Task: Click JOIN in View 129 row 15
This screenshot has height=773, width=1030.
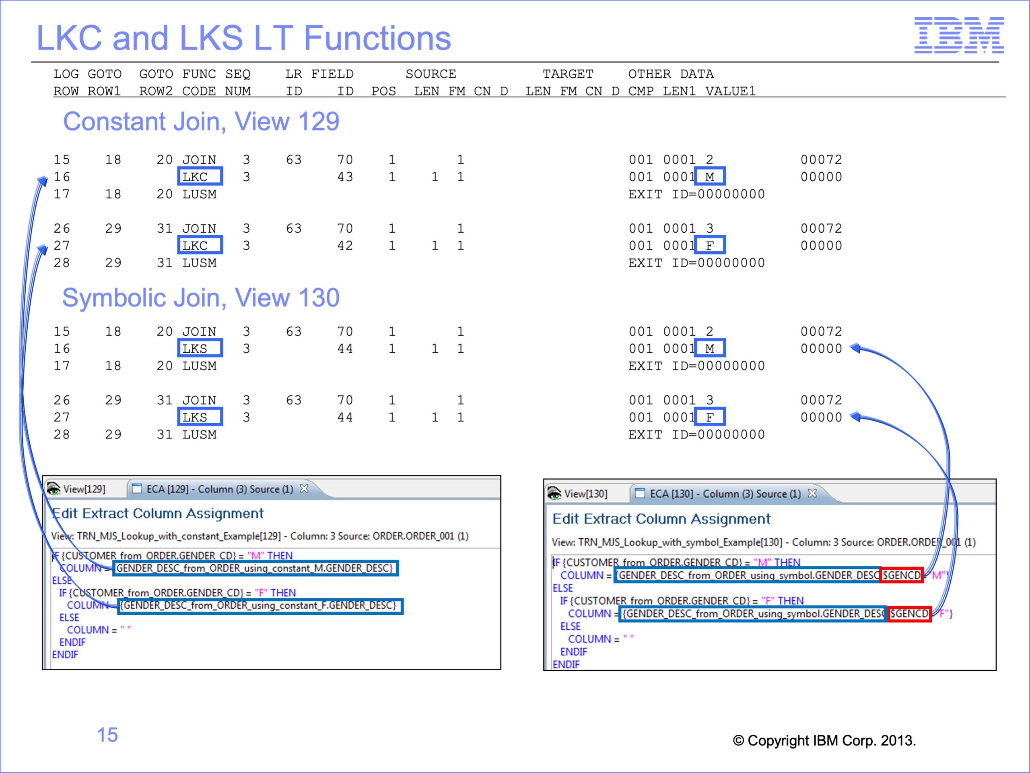Action: click(199, 160)
